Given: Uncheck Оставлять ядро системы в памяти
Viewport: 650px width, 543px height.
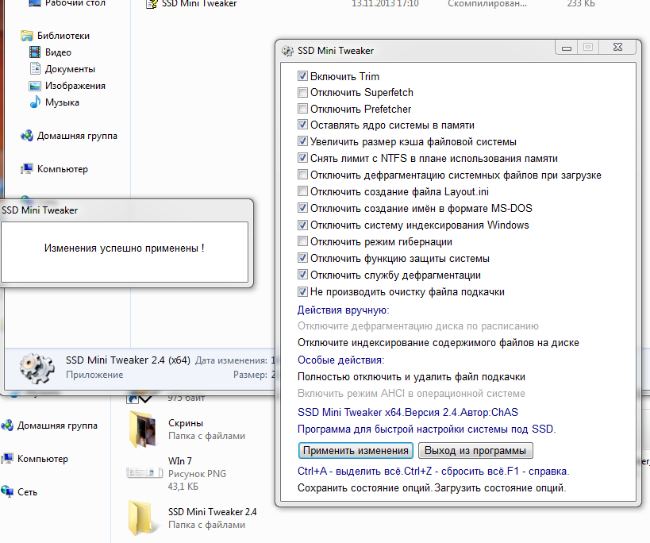Looking at the screenshot, I should tap(302, 125).
